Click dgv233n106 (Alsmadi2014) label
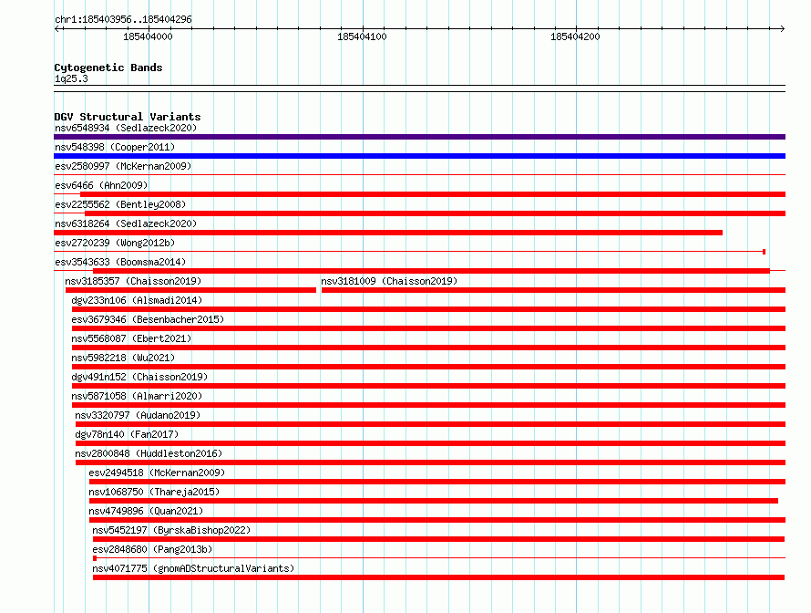The image size is (811, 613). coord(137,300)
